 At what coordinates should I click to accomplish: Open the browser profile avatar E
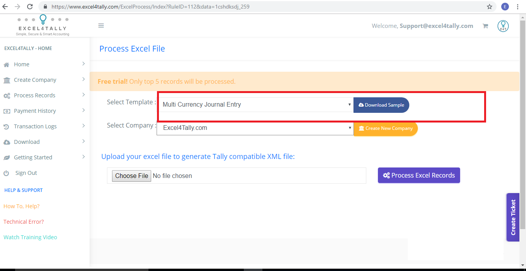pyautogui.click(x=505, y=7)
